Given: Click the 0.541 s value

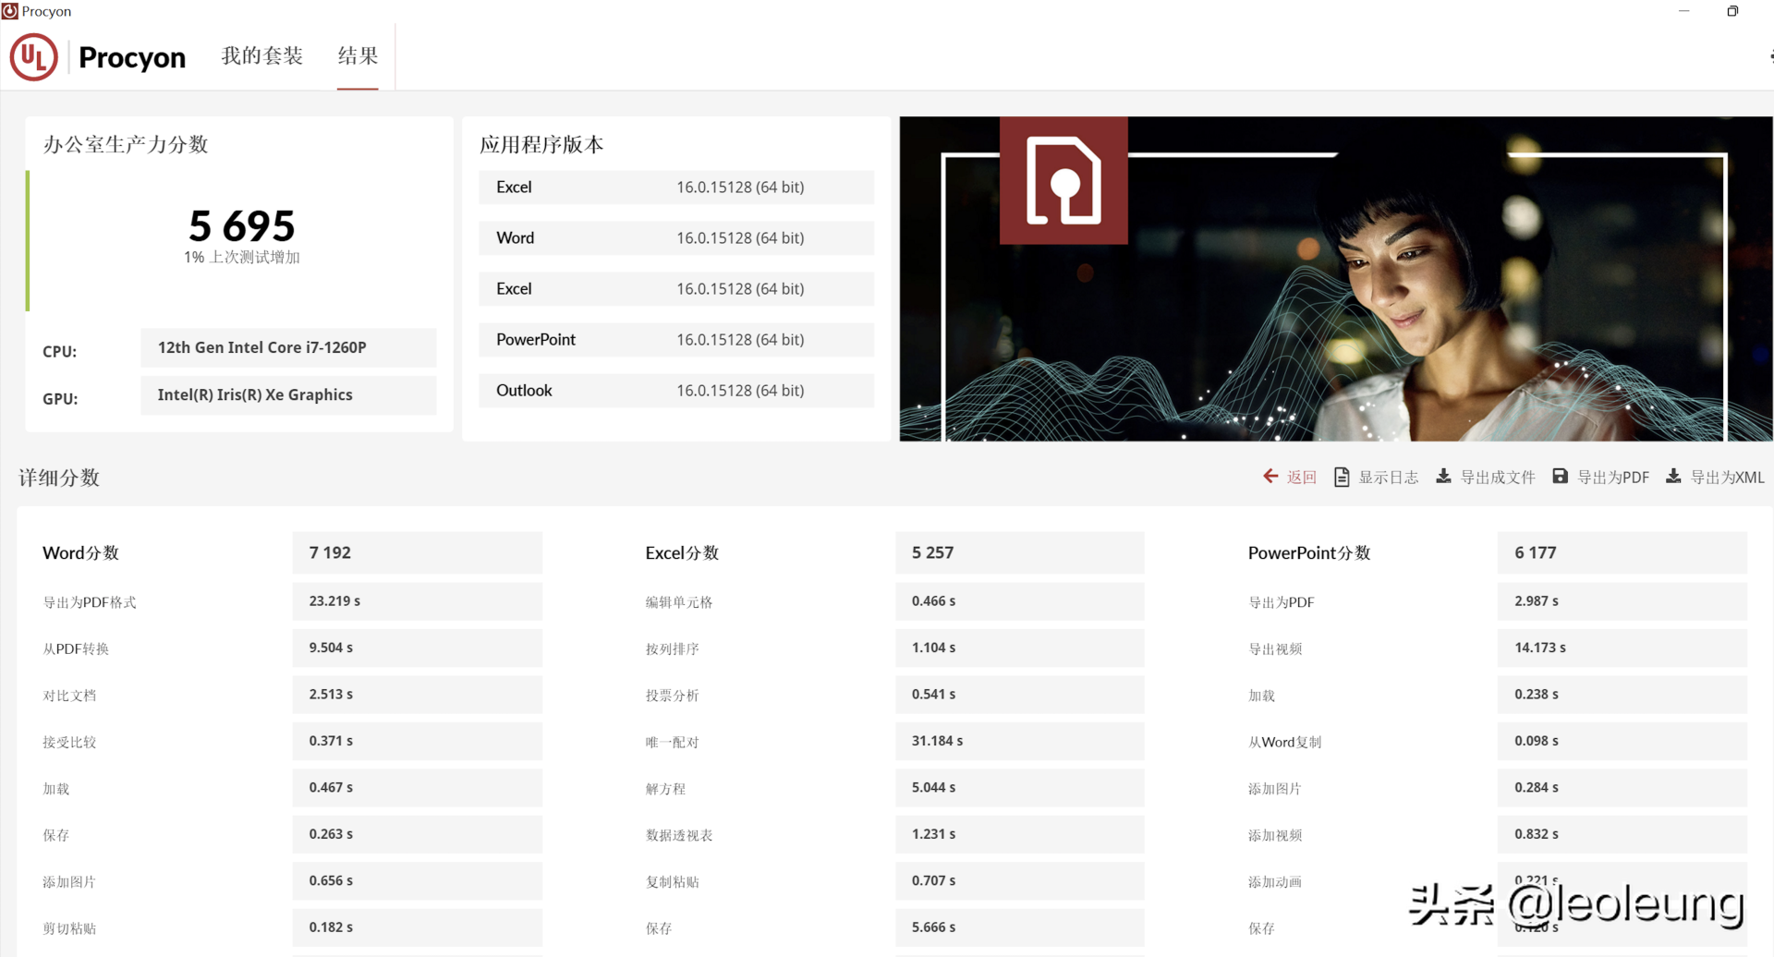Looking at the screenshot, I should [1020, 695].
